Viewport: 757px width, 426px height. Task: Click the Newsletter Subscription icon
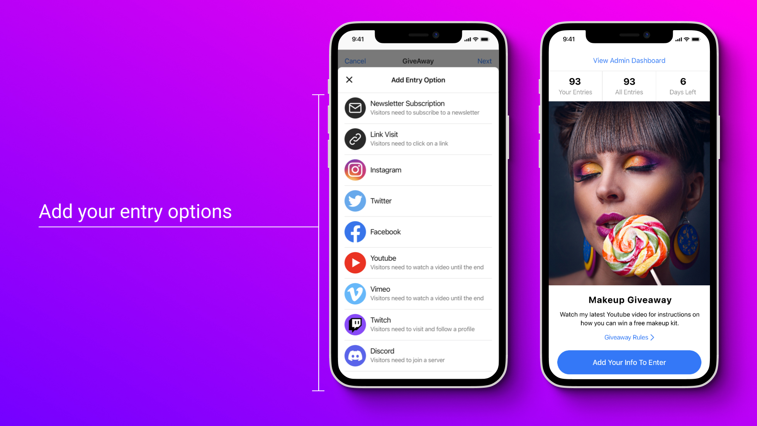pyautogui.click(x=355, y=108)
